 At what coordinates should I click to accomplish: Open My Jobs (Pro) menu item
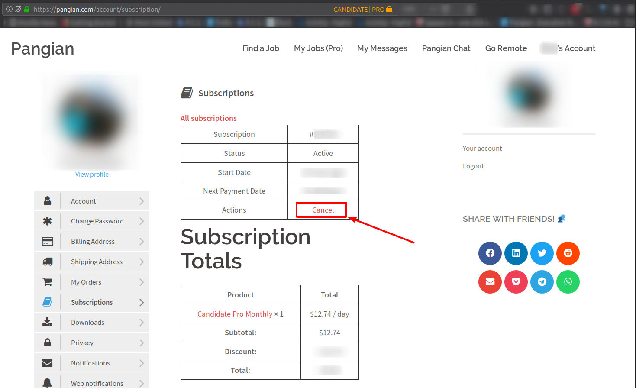318,48
